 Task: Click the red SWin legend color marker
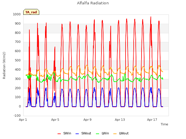click(x=59, y=134)
